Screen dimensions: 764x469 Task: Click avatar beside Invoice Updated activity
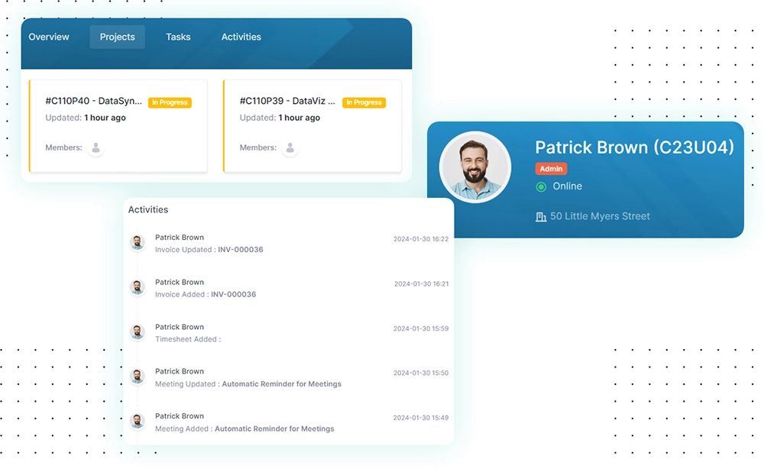pyautogui.click(x=138, y=243)
